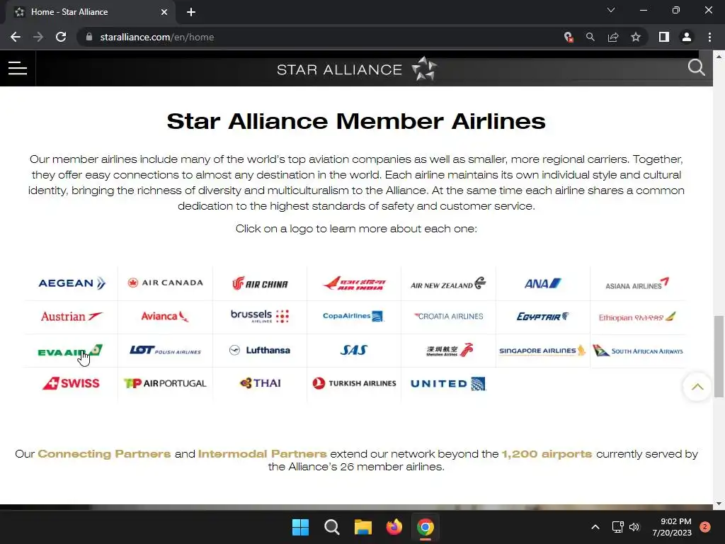Open the browser zoom magnifier icon
725x544 pixels.
tap(590, 37)
